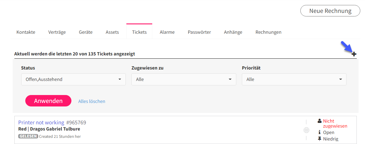Expand the Zugewiesen zu dropdown
Image resolution: width=365 pixels, height=144 pixels.
click(x=184, y=79)
